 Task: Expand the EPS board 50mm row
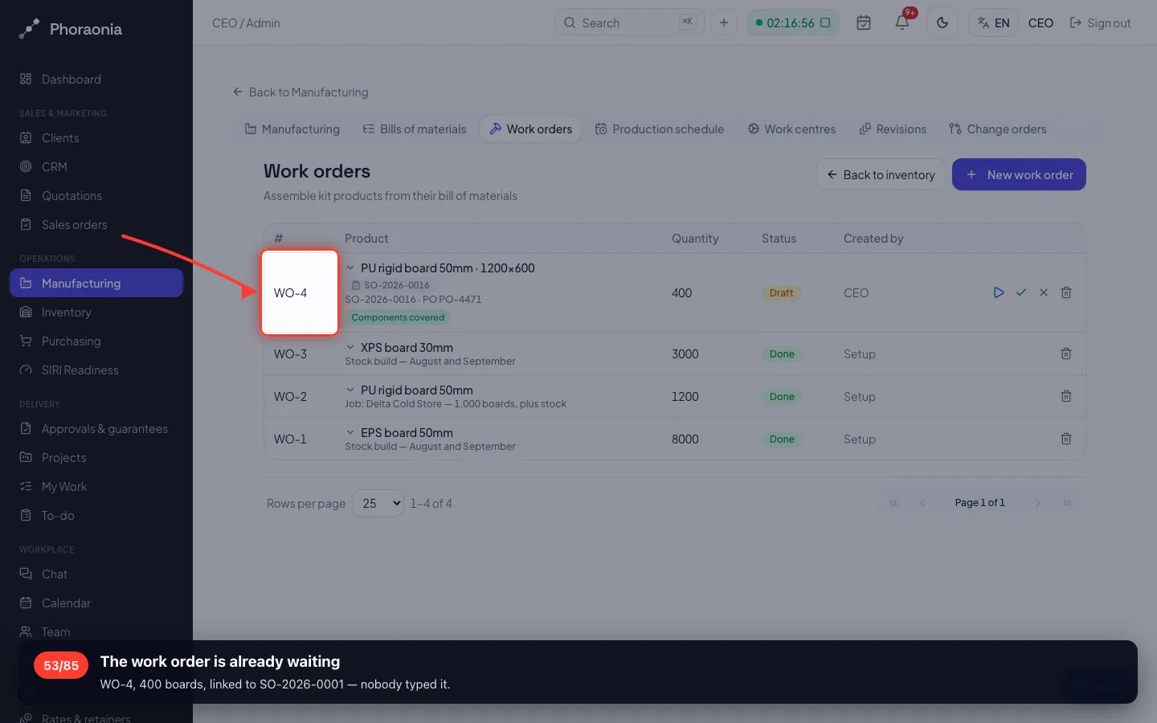(350, 432)
